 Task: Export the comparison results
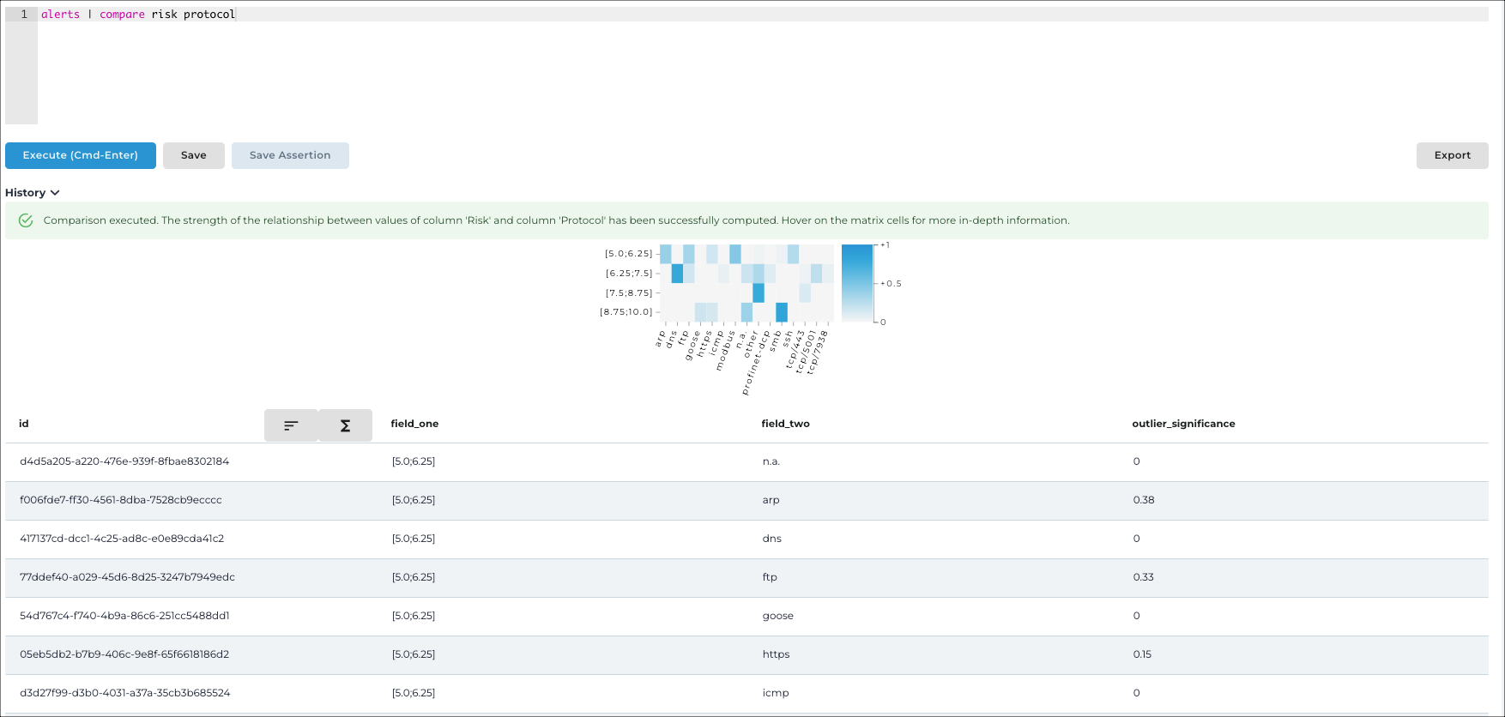[x=1452, y=155]
